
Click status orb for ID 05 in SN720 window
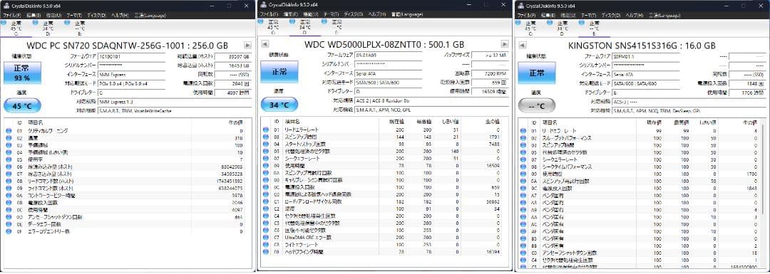coord(9,160)
